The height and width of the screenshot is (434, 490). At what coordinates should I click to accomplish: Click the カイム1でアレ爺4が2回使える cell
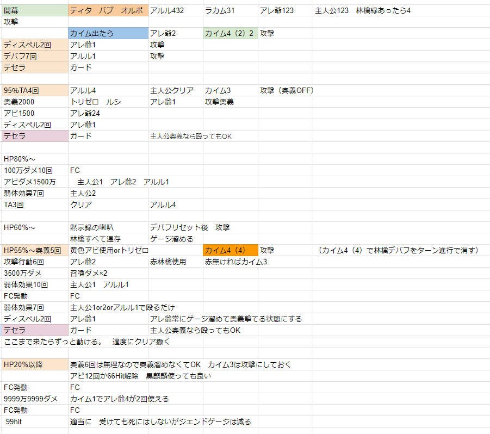coord(120,399)
